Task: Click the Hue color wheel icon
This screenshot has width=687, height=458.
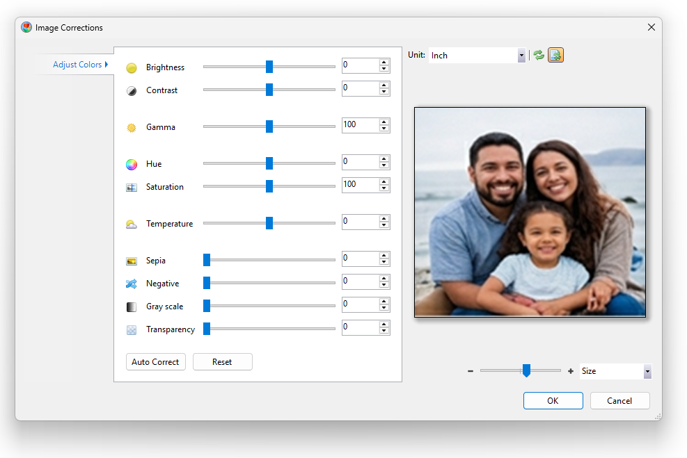Action: coord(132,165)
